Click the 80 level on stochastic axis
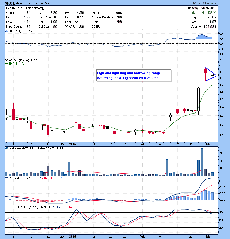Image resolution: width=230 pixels, height=239 pixels. pos(221,212)
